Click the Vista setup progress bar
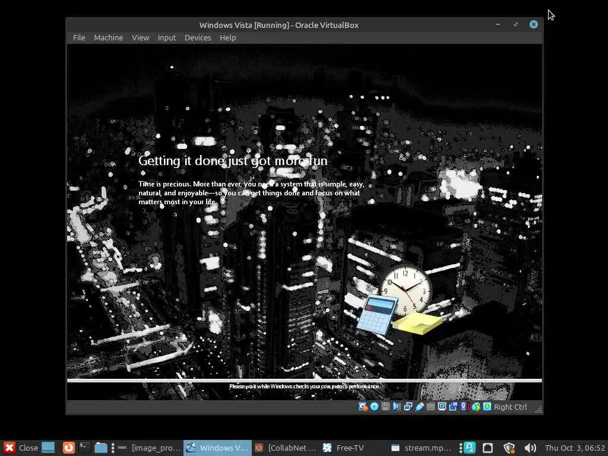 pos(305,381)
